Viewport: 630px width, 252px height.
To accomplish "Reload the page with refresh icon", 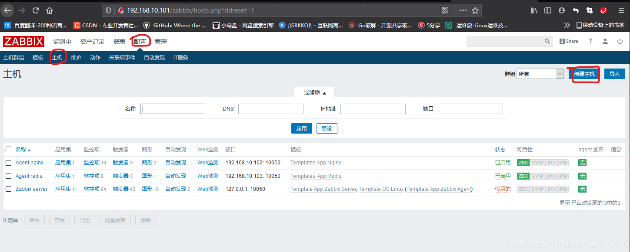I will [x=36, y=10].
